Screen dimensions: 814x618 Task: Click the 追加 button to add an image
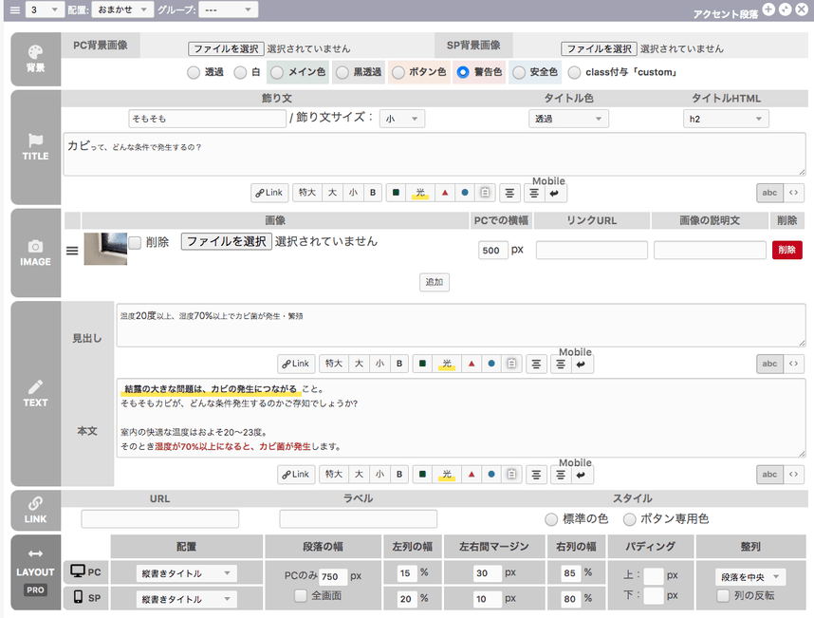pyautogui.click(x=435, y=282)
